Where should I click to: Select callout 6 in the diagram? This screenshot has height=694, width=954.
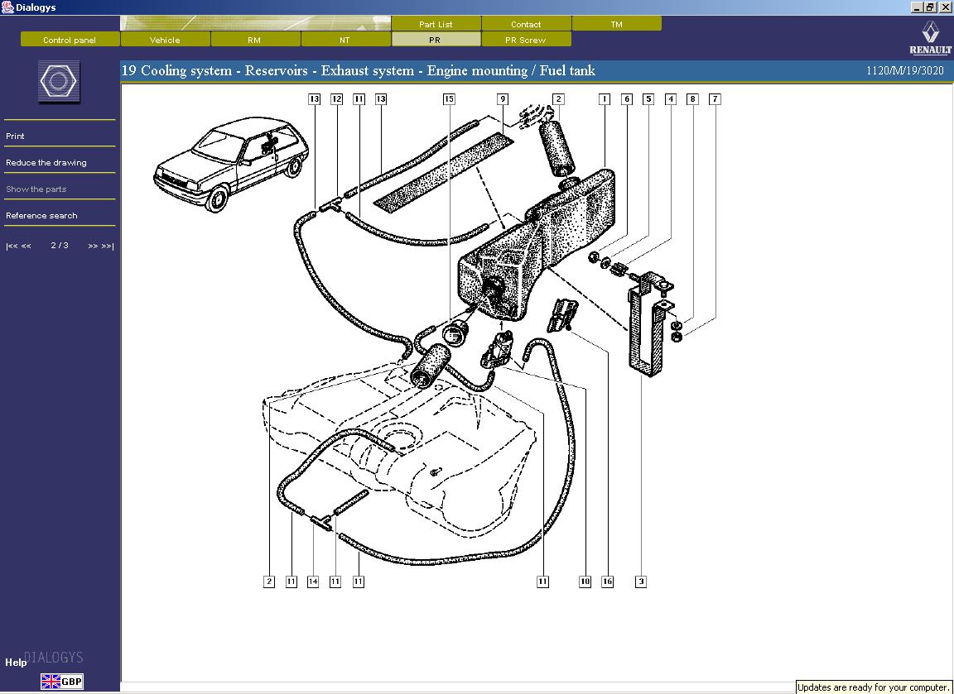point(627,99)
